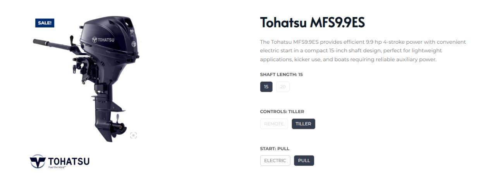Click the SHAFT LENGTH: 15 label
This screenshot has height=178, width=484.
point(281,75)
